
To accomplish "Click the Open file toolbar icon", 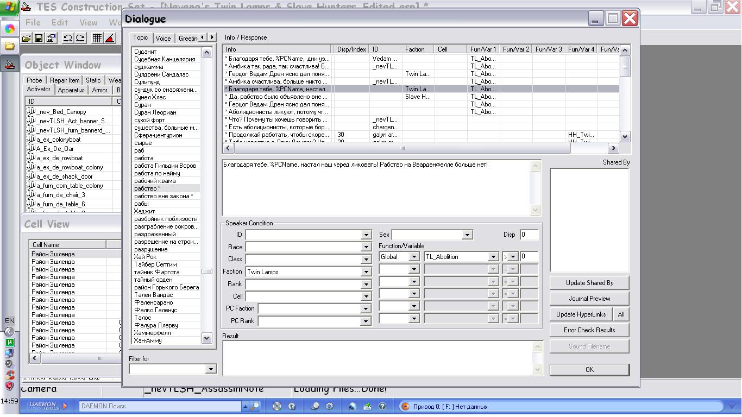I will point(26,38).
